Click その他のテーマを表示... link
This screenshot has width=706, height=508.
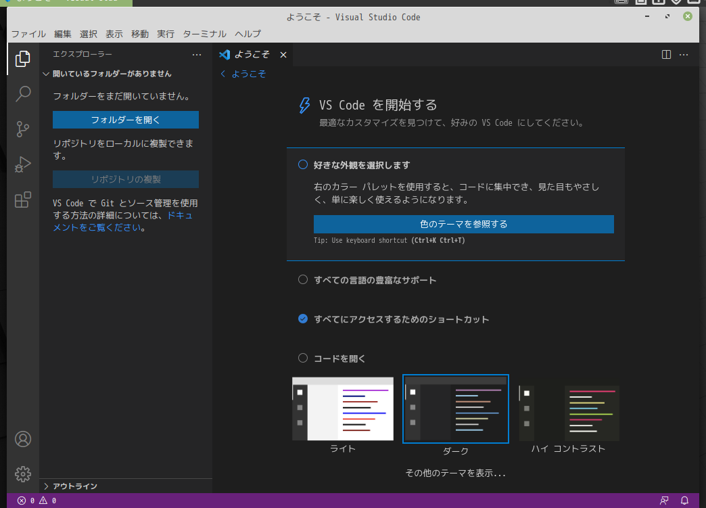click(456, 473)
